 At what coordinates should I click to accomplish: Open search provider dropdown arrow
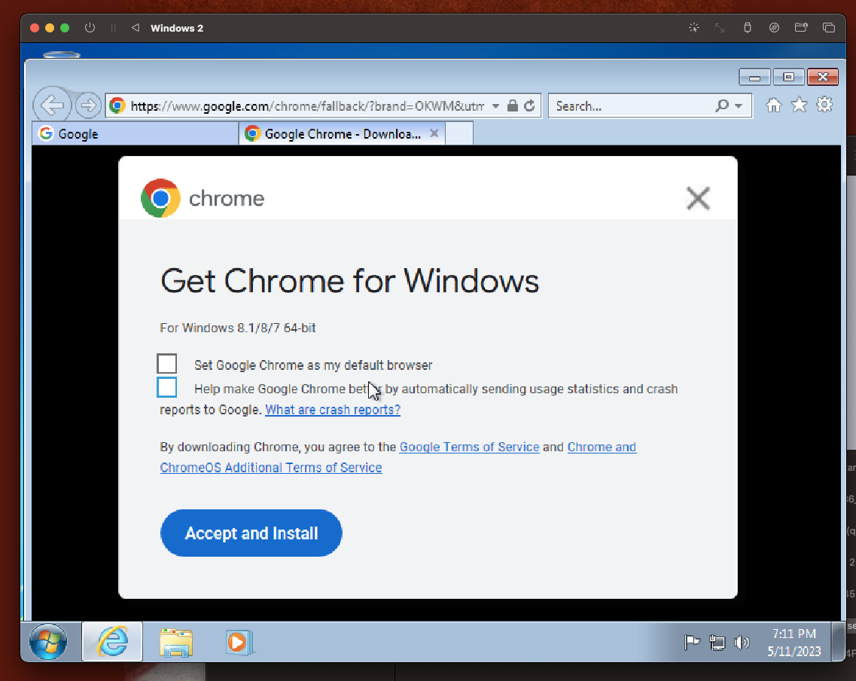click(739, 106)
